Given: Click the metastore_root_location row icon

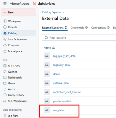Looking at the screenshot, I should [47, 92].
